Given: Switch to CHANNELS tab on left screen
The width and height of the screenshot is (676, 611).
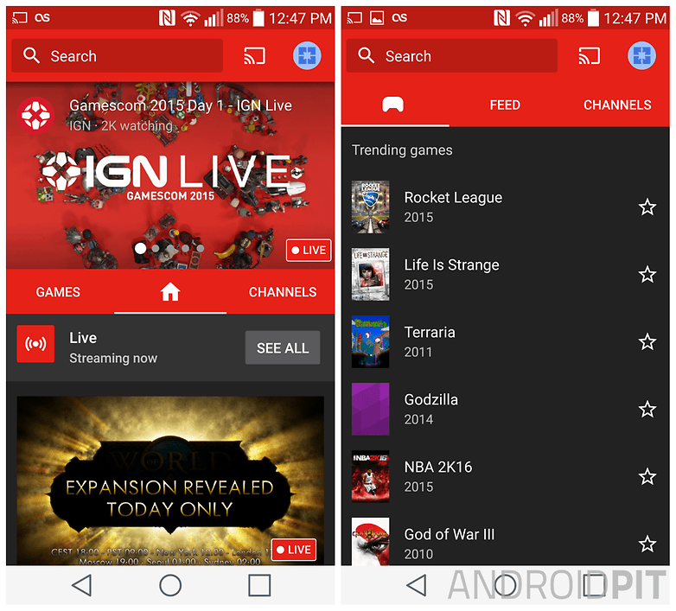Looking at the screenshot, I should pos(283,292).
